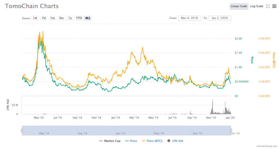Switch to Linear Scale
Image resolution: width=279 pixels, height=149 pixels.
tap(239, 6)
